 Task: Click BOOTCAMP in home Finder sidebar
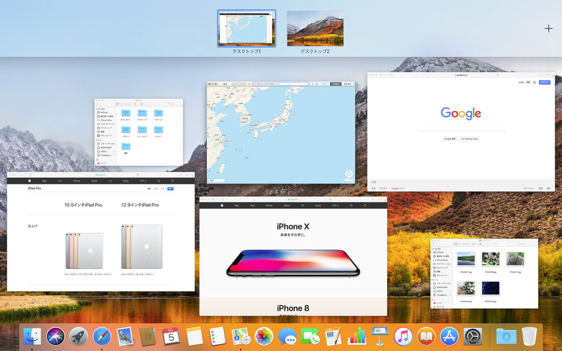click(x=105, y=148)
